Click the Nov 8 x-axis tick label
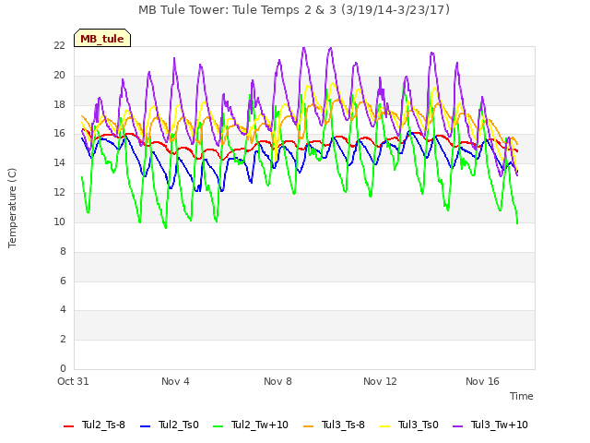This screenshot has width=590, height=443. (277, 381)
